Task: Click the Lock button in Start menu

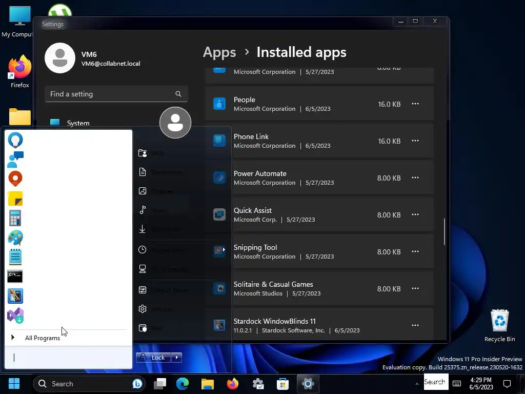Action: (153, 358)
